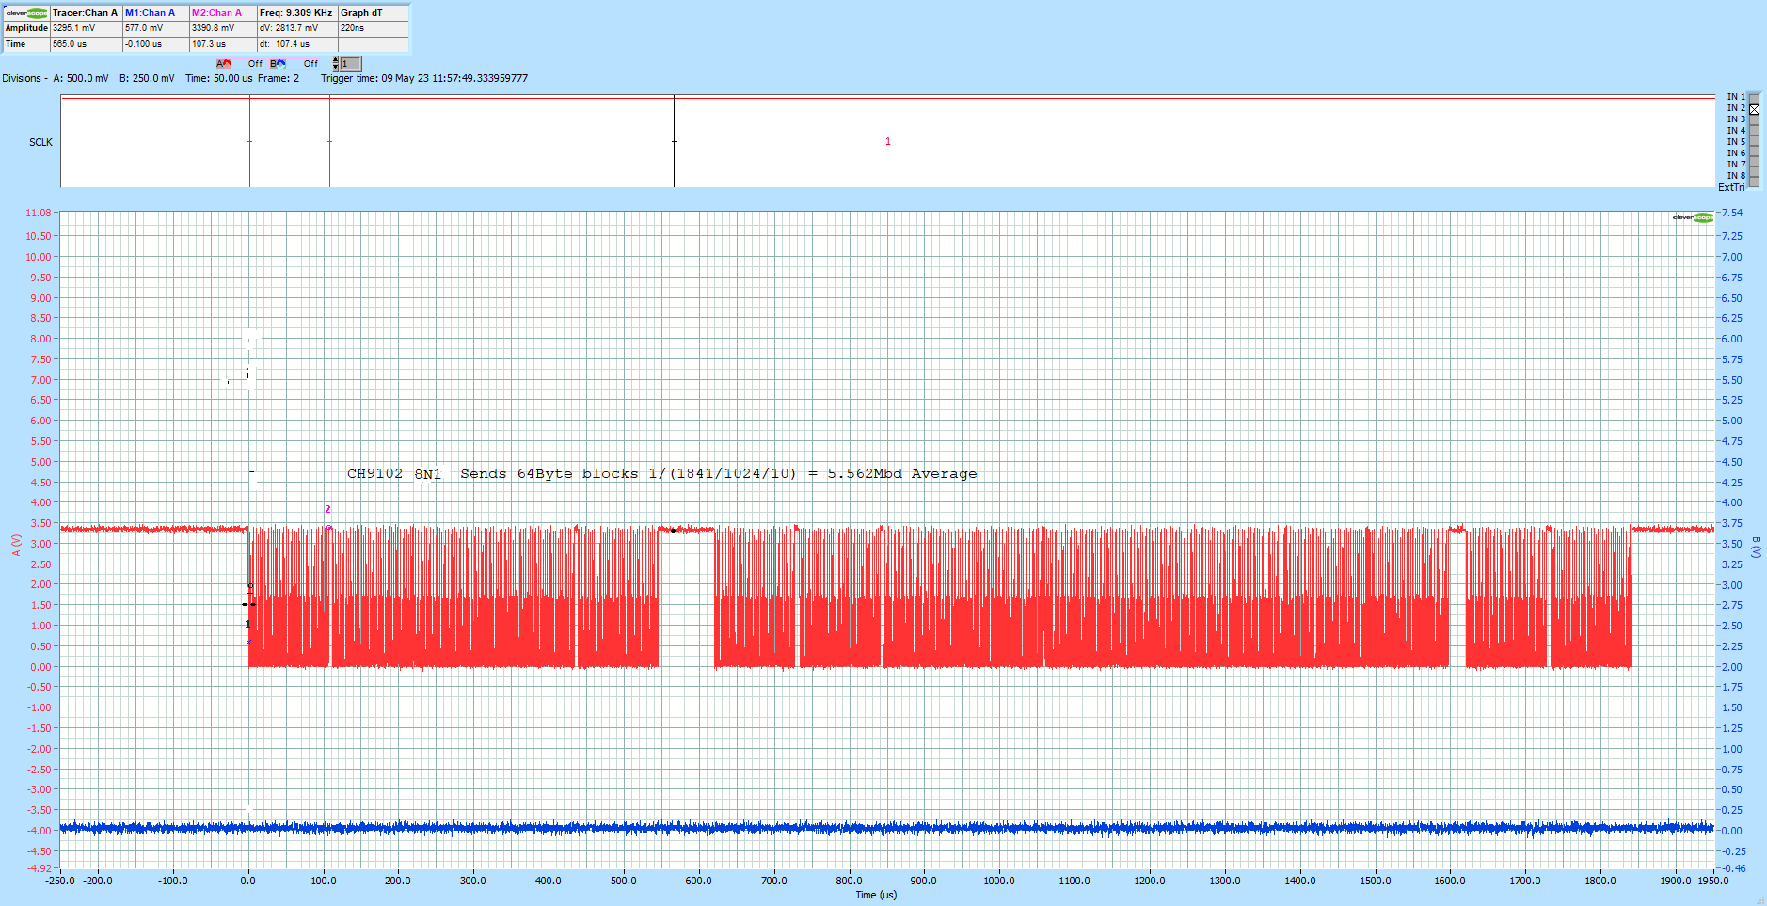Click the 'Tracer:Chan A' header cell
This screenshot has width=1767, height=906.
[x=86, y=13]
